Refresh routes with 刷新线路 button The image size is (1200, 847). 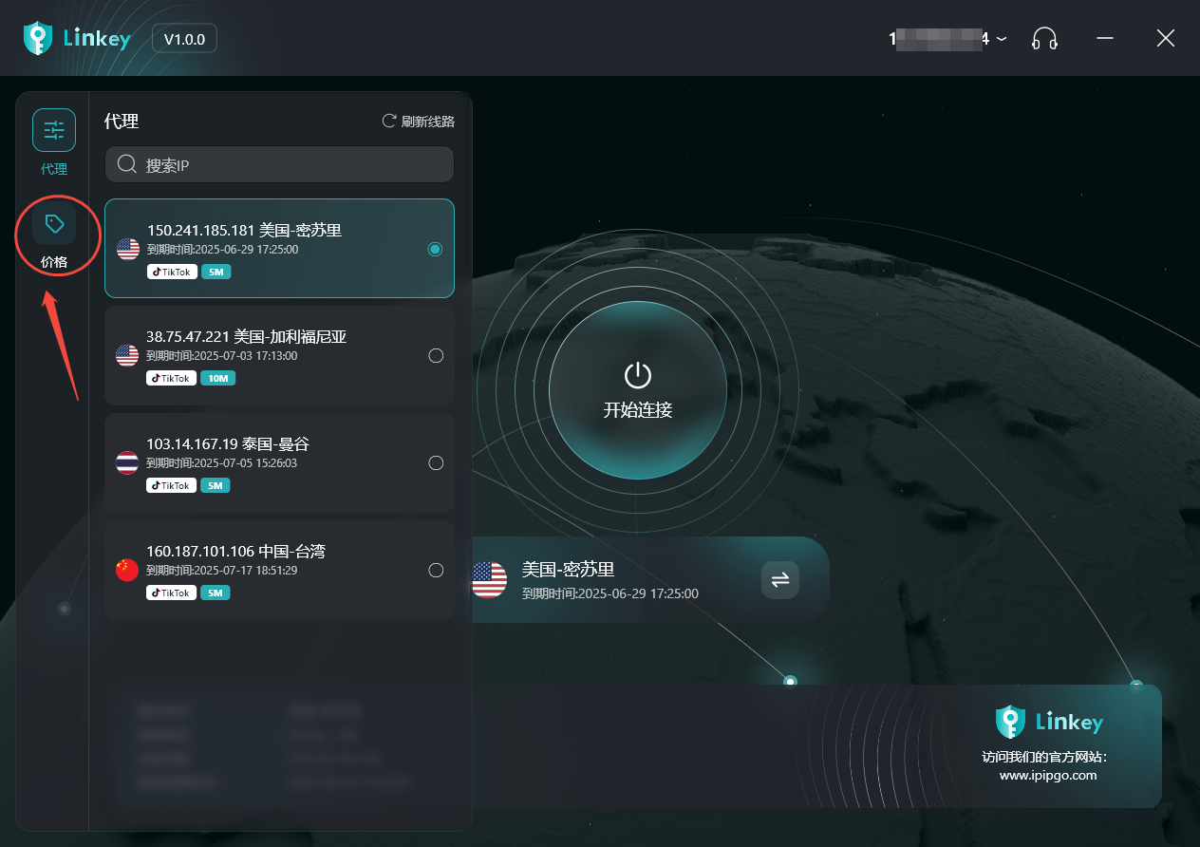click(x=418, y=122)
